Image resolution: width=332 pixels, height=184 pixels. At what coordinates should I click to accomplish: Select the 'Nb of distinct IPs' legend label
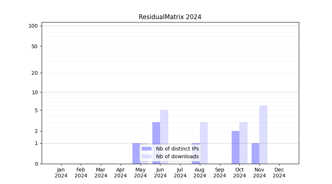[x=177, y=149]
